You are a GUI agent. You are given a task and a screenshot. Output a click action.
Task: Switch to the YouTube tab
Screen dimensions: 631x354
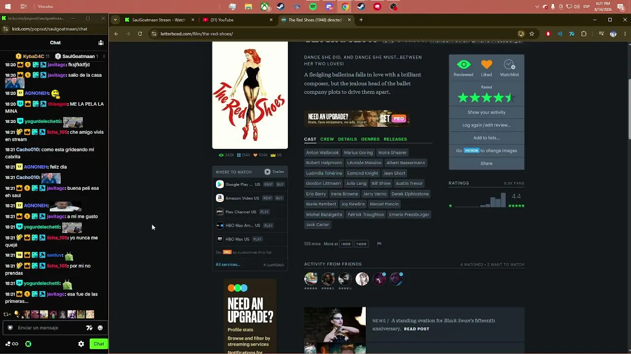236,20
